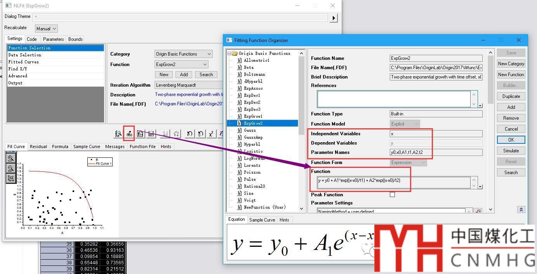This screenshot has height=274, width=537.
Task: Click the Function expression text box
Action: point(394,183)
